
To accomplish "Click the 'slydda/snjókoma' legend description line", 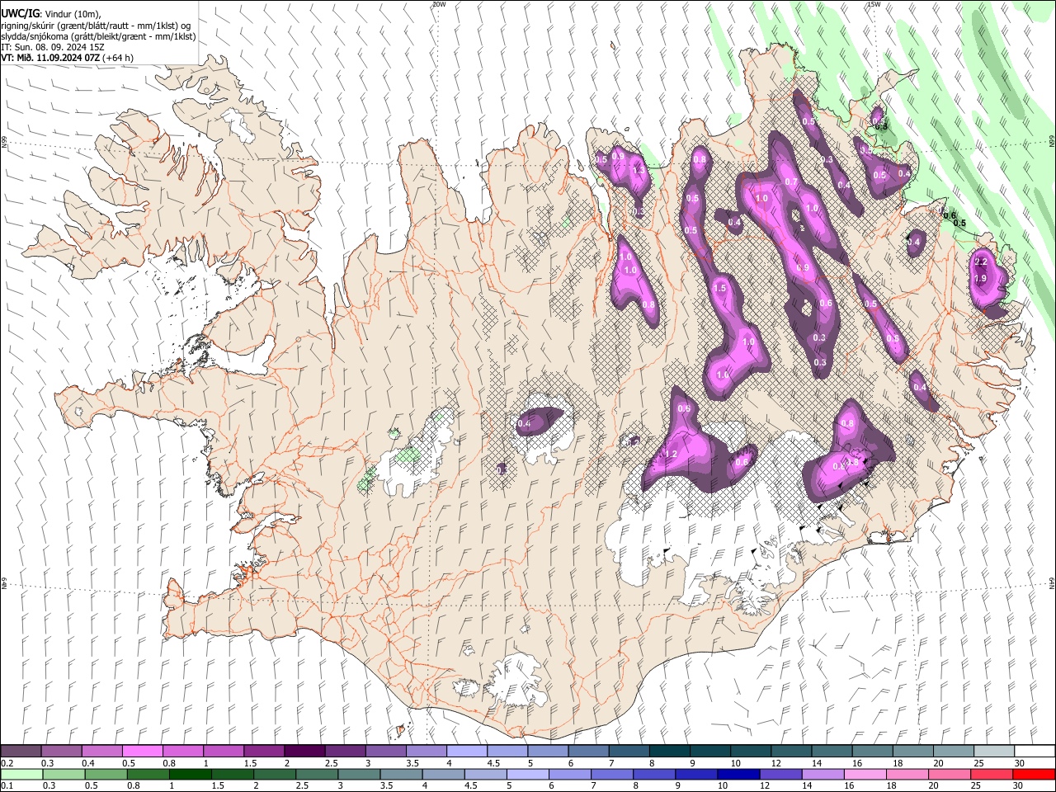I will [99, 36].
